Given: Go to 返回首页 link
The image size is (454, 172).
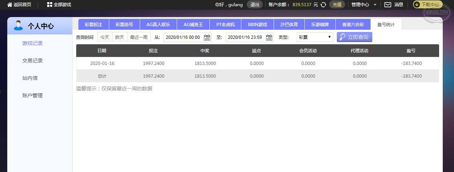Looking at the screenshot, I should point(23,5).
